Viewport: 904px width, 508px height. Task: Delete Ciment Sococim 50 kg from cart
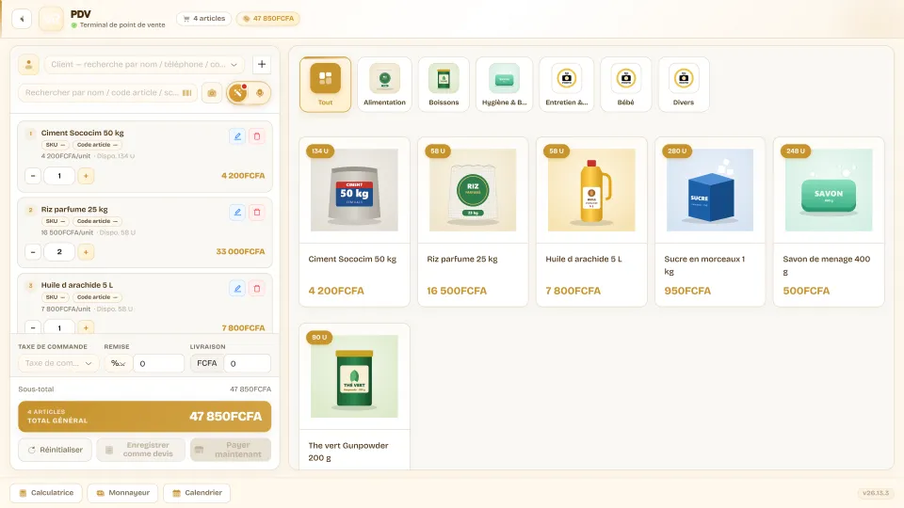(x=257, y=136)
